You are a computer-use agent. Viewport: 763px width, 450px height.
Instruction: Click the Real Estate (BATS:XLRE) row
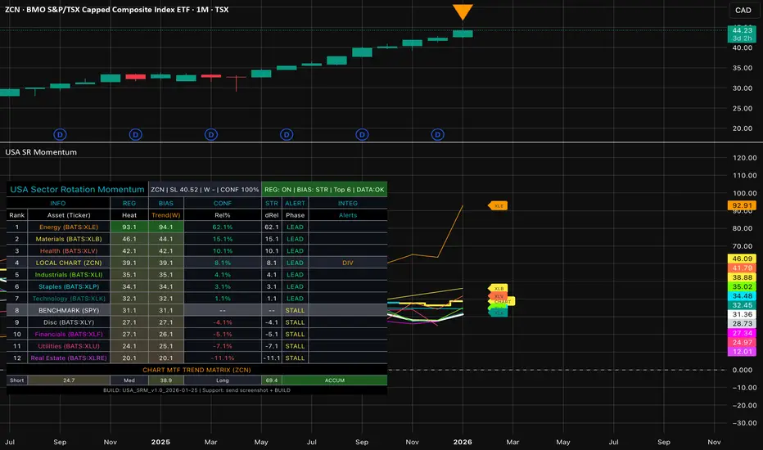tap(196, 358)
